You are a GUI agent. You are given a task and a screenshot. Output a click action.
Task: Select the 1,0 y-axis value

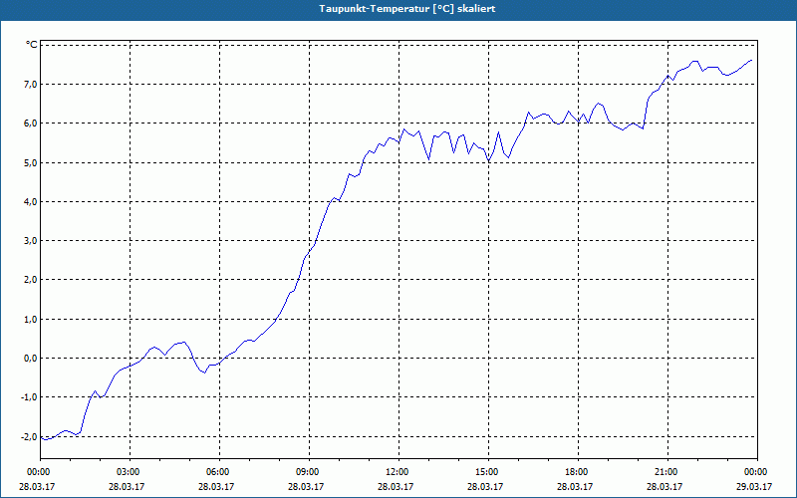[30, 320]
